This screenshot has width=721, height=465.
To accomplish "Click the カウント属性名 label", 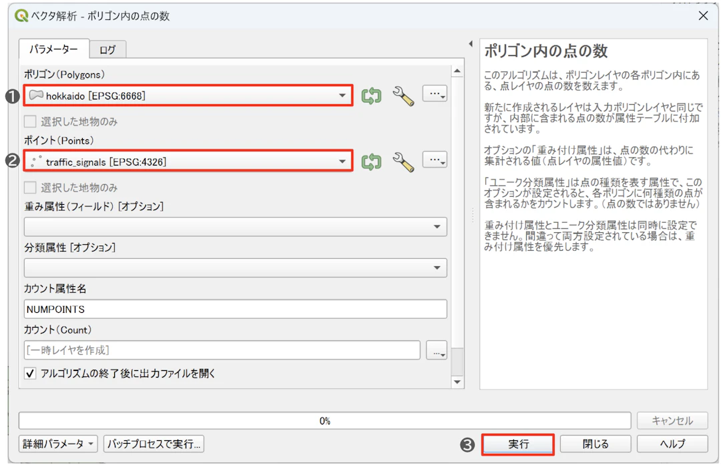I will 55,289.
